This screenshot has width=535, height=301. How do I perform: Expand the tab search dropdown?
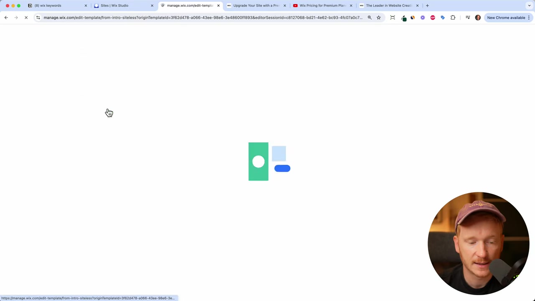[529, 5]
